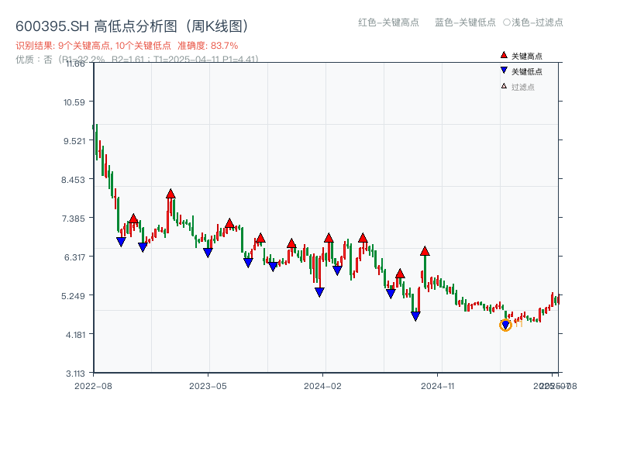620x465 pixels.
Task: Click the 2022-08 x-axis label
Action: [93, 386]
